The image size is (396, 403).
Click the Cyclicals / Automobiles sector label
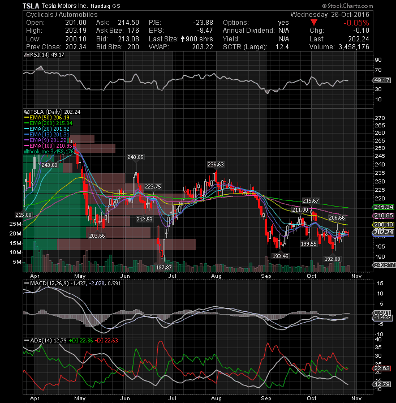[62, 15]
